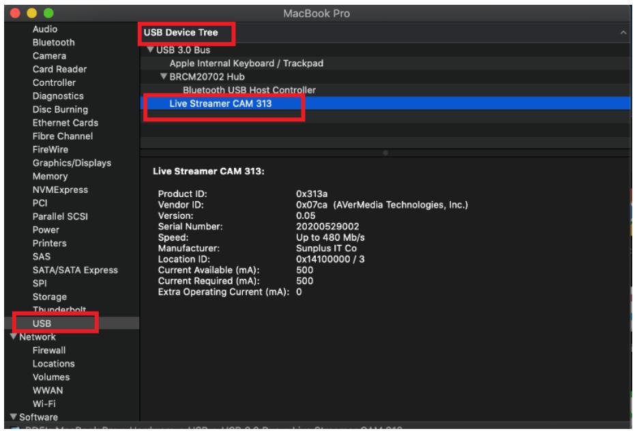The image size is (635, 431).
Task: Open the Camera hardware section
Action: (49, 56)
